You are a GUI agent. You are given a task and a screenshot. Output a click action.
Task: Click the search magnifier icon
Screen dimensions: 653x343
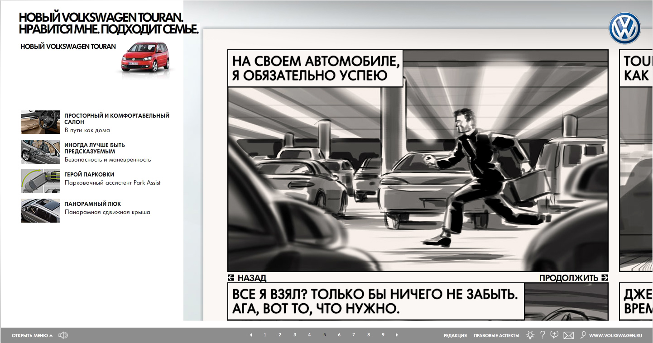pyautogui.click(x=583, y=335)
